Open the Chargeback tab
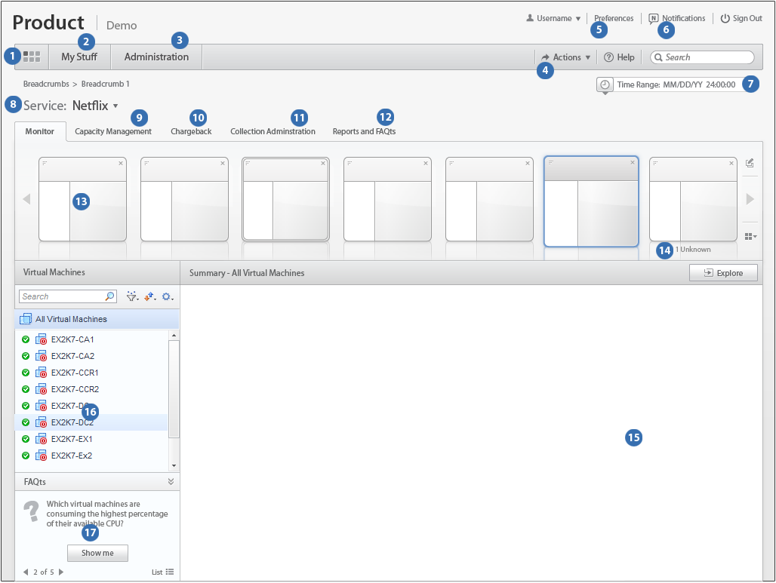776x583 pixels. coord(191,131)
